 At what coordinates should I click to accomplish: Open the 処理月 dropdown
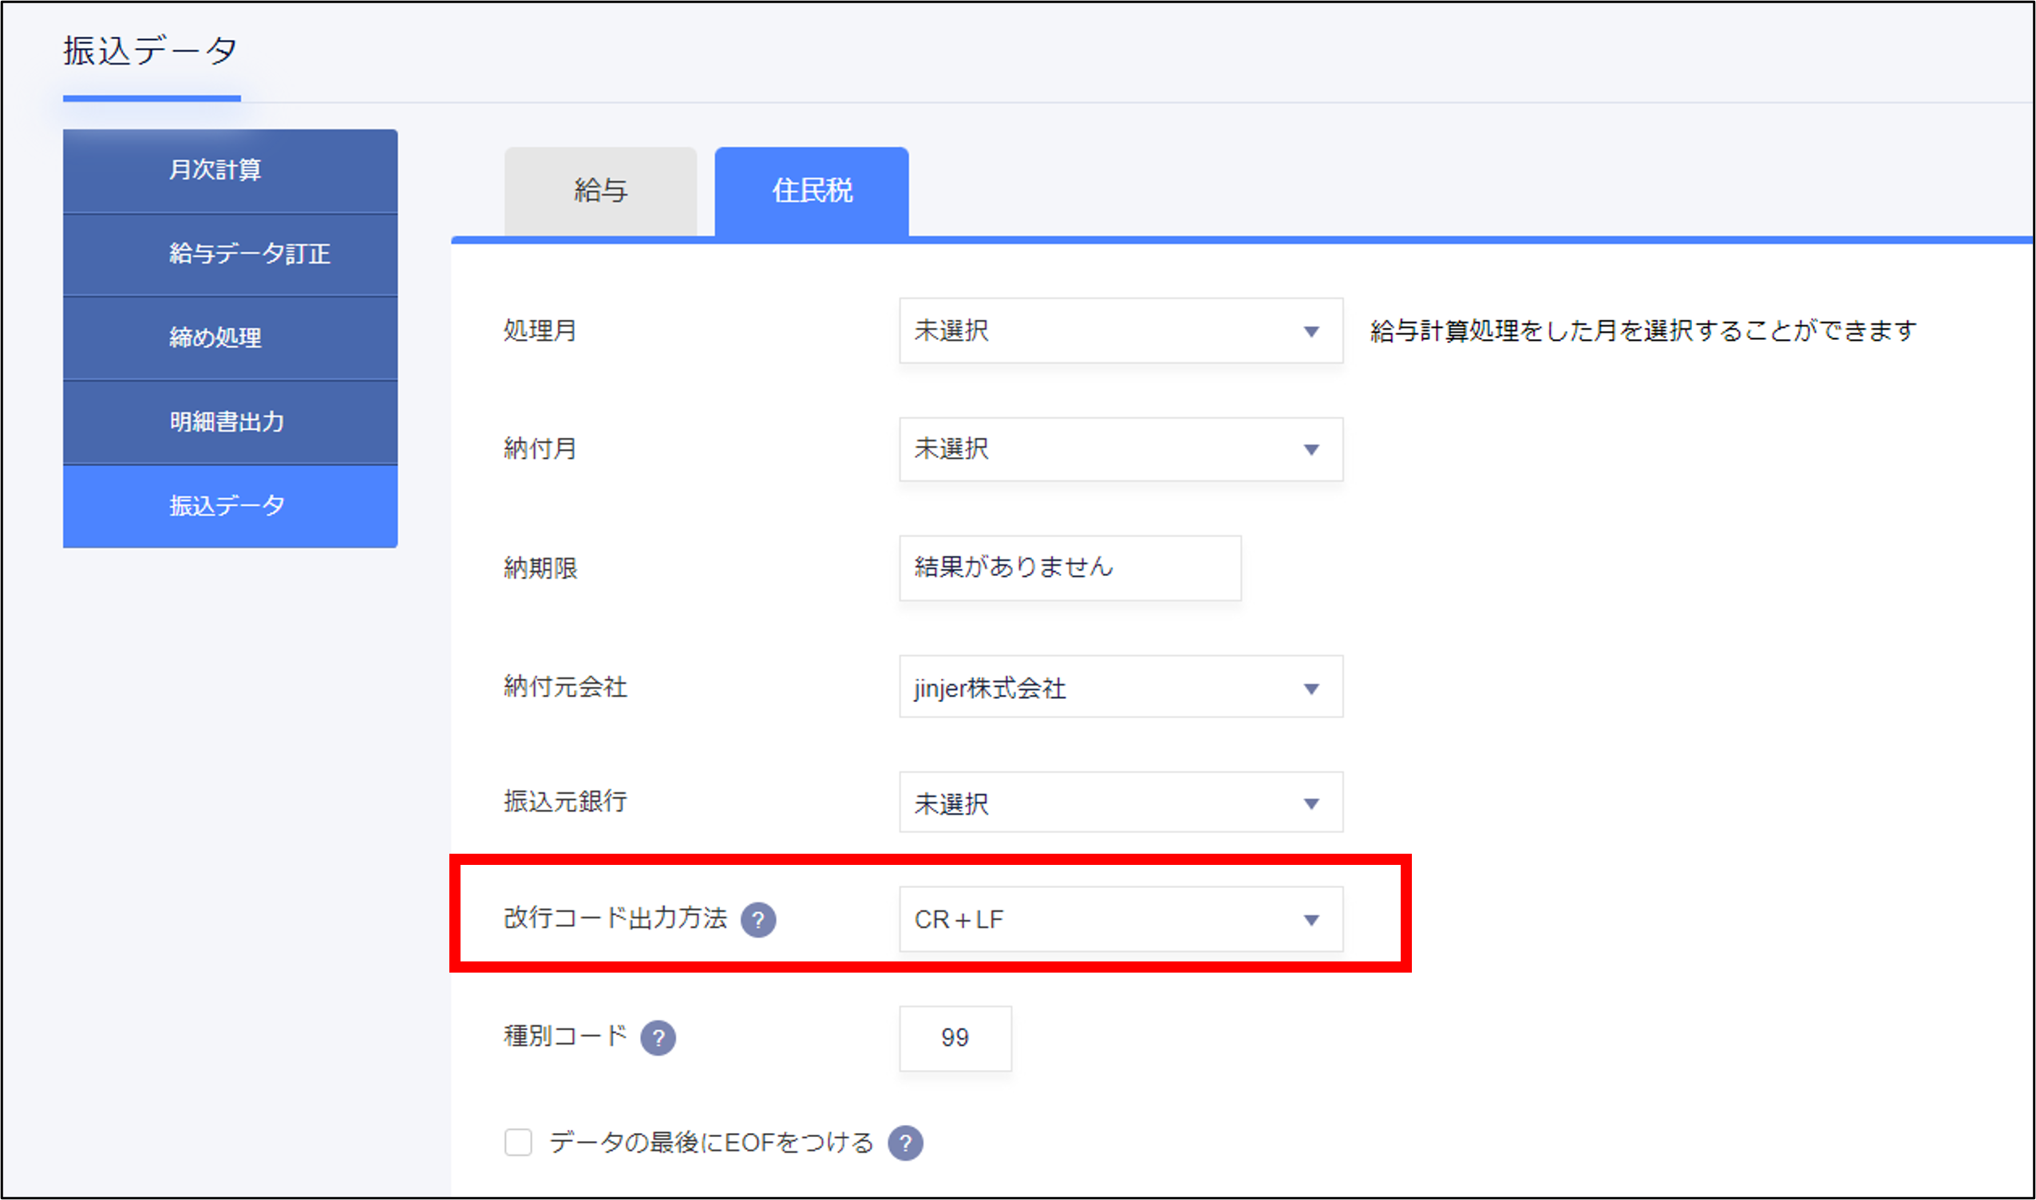[x=1120, y=330]
